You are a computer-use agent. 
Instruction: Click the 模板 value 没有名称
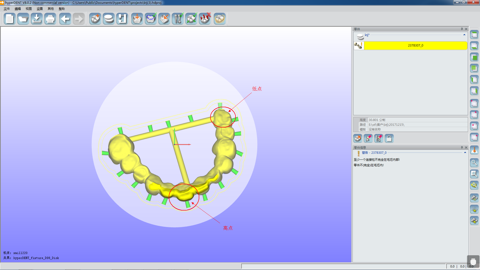(374, 129)
